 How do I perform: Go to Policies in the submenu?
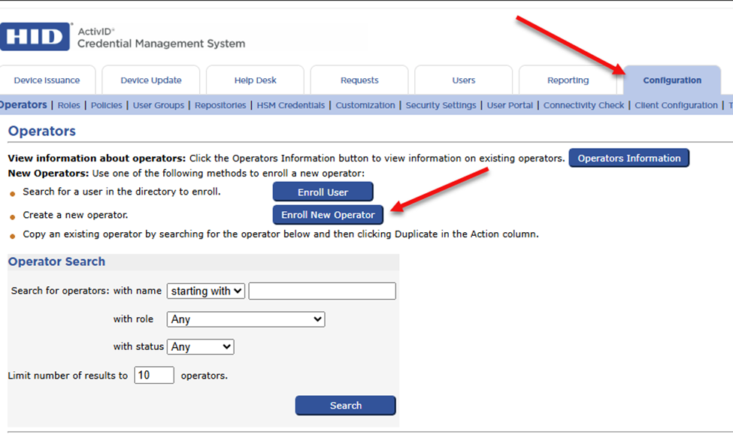point(107,105)
